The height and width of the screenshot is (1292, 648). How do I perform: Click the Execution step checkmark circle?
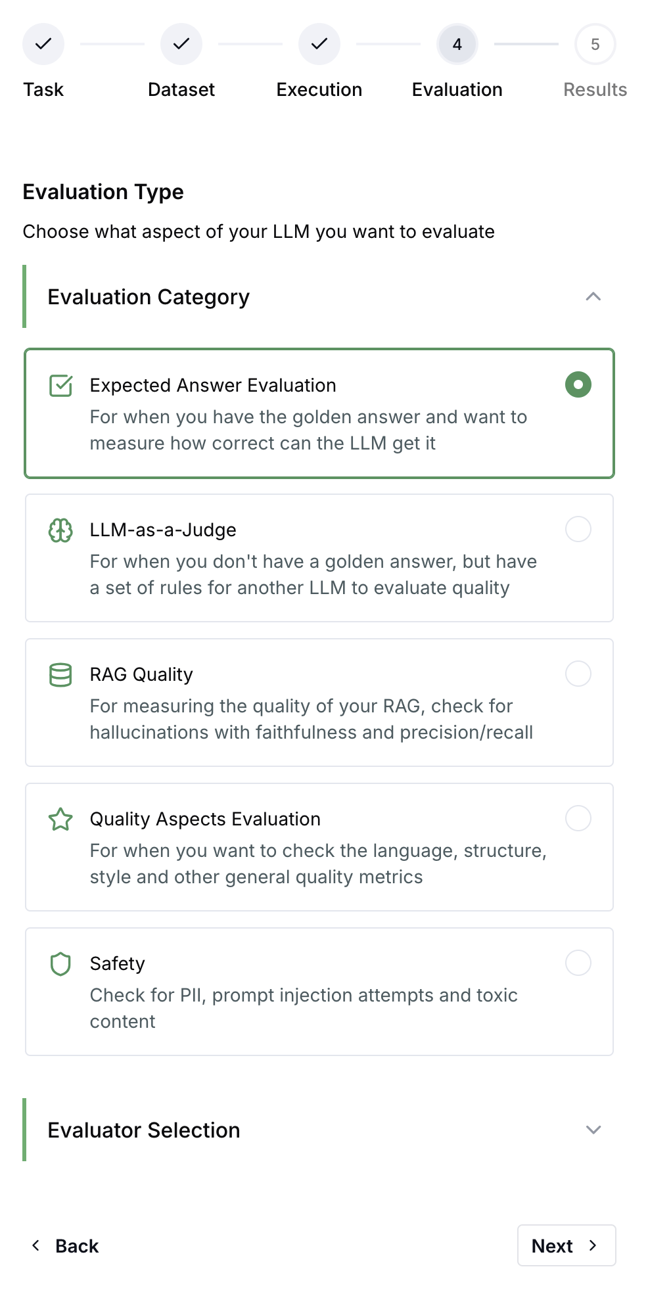pyautogui.click(x=319, y=44)
